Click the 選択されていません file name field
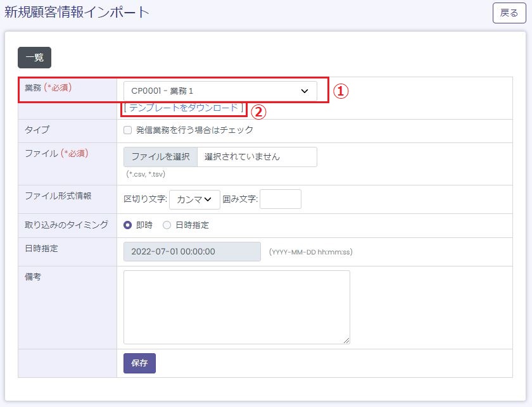The image size is (532, 407). click(x=256, y=157)
